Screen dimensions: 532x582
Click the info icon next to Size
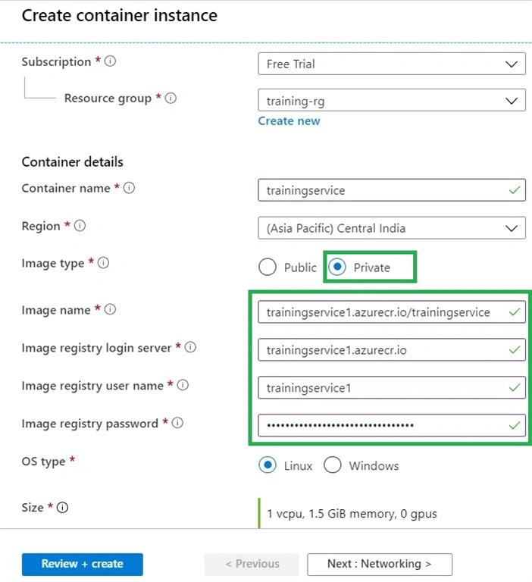62,507
